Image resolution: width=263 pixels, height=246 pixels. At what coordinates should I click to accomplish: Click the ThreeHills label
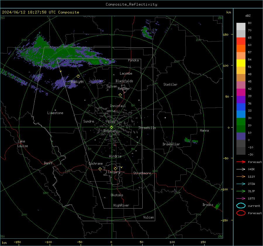[147, 128]
